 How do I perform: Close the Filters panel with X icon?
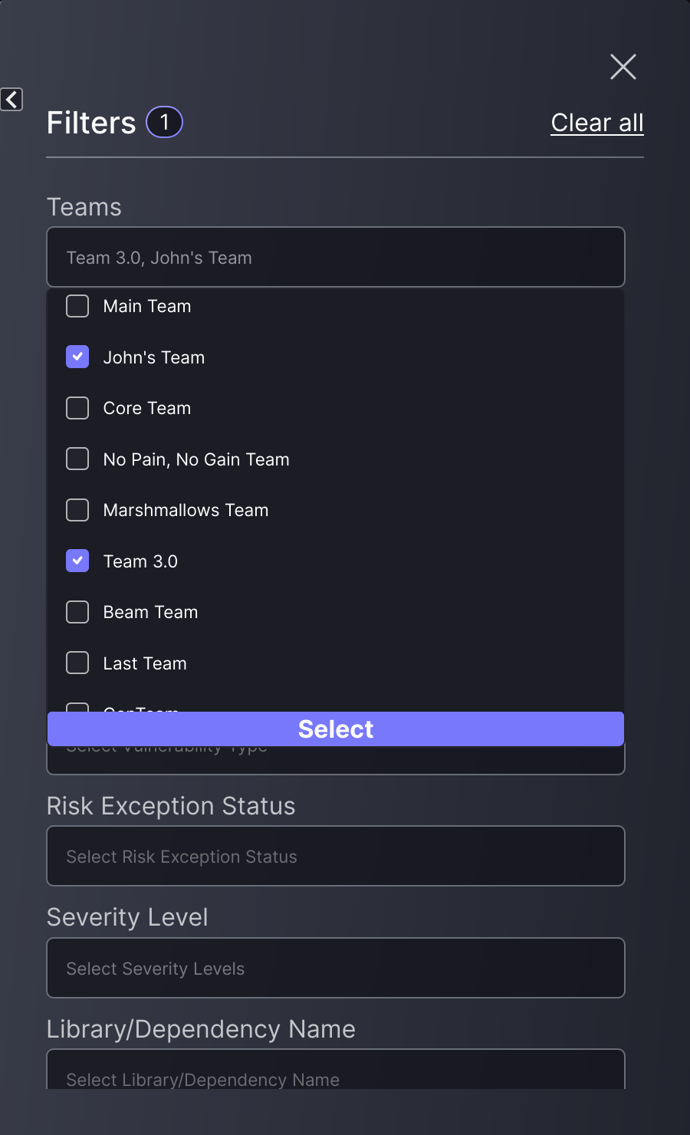click(x=623, y=67)
